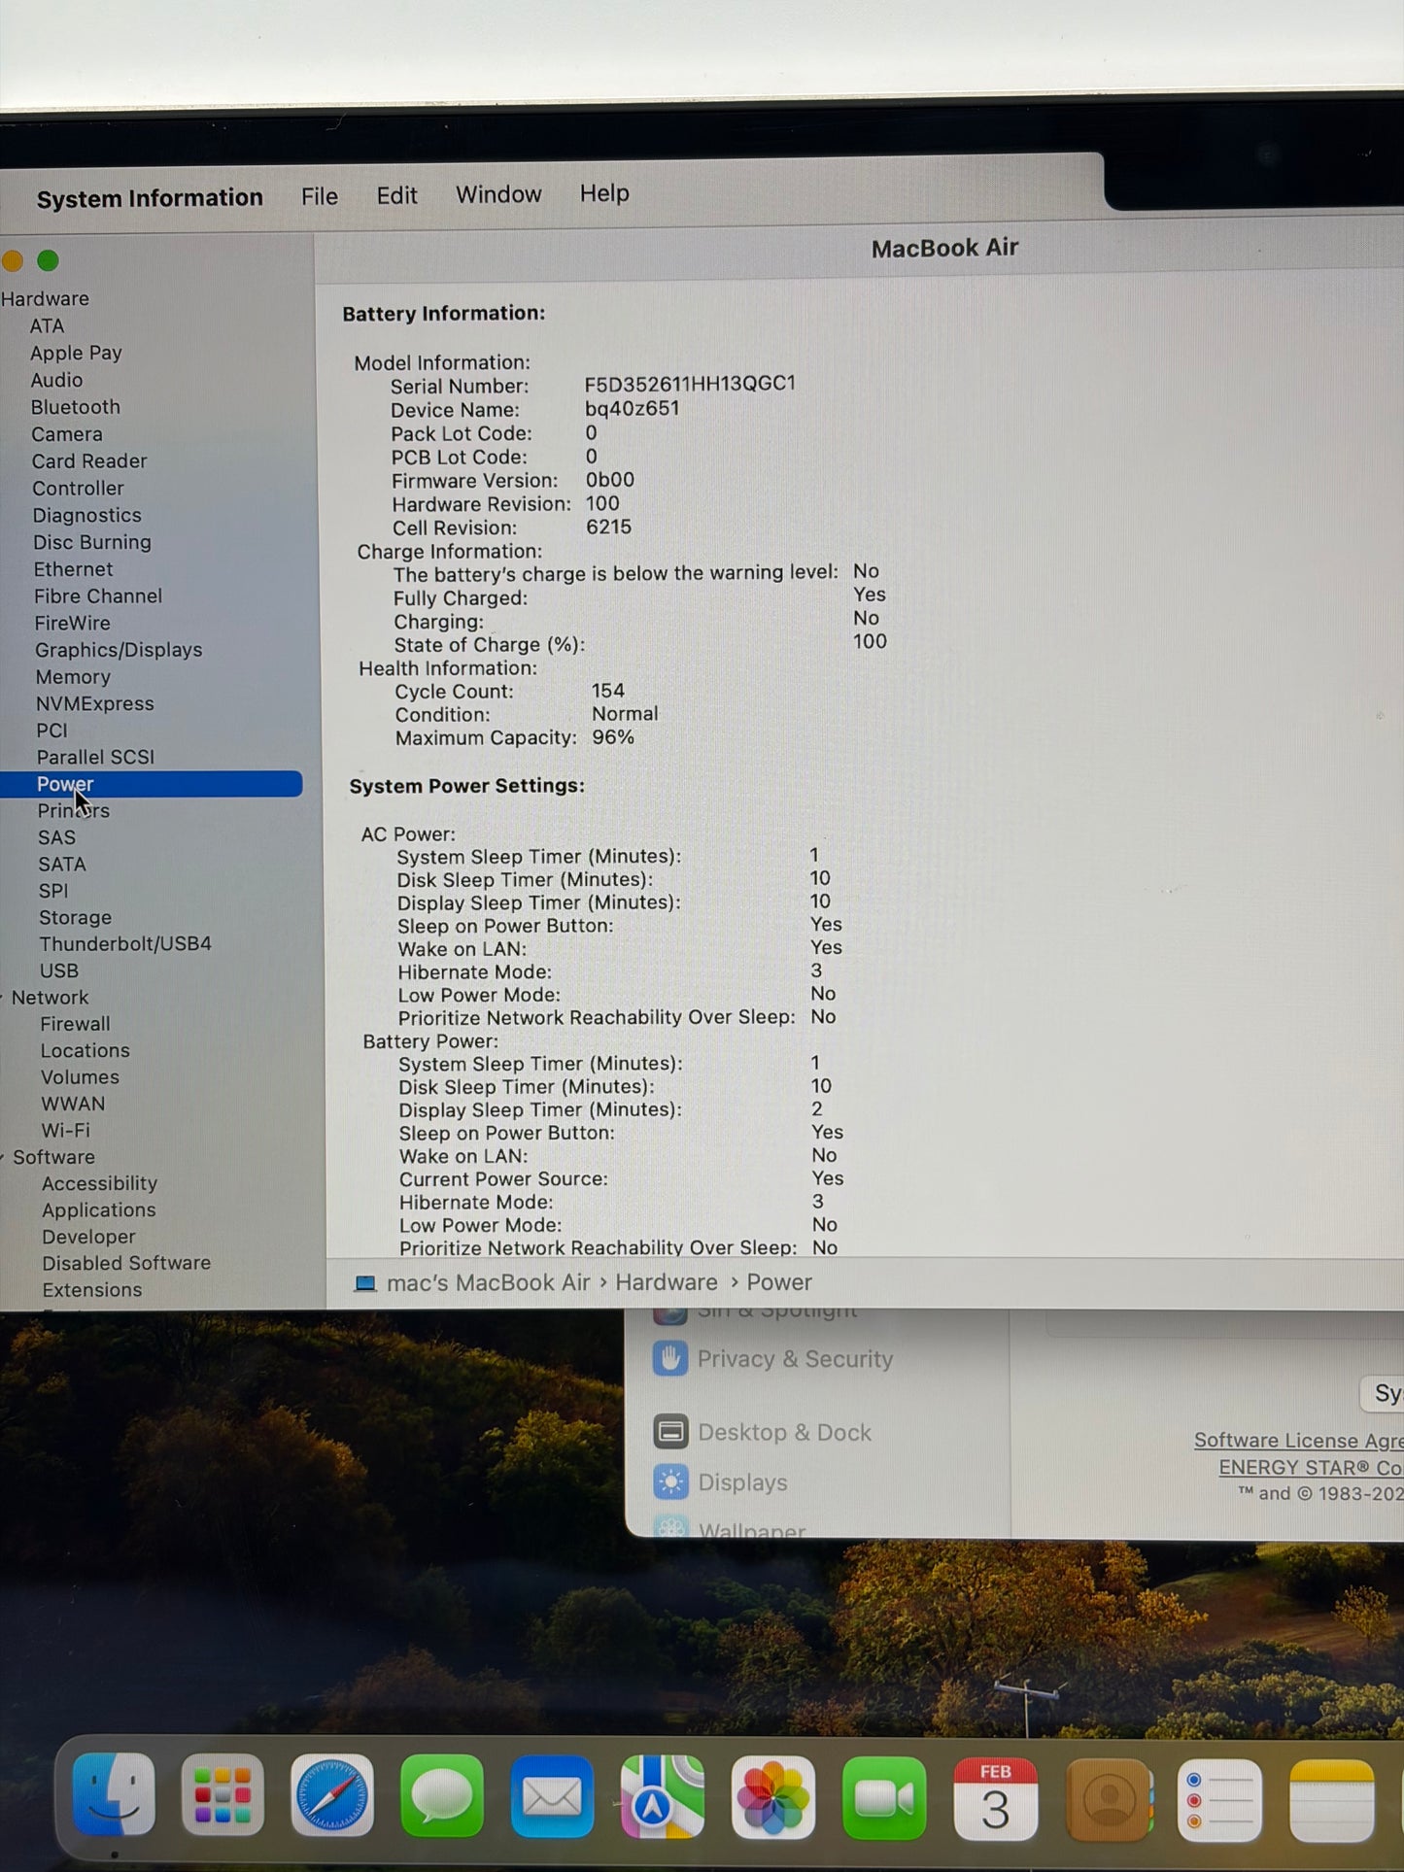Open the File menu
The image size is (1404, 1872).
pos(320,196)
